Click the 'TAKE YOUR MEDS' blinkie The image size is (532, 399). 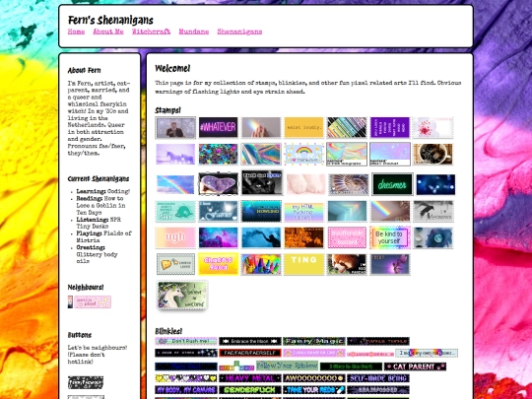[314, 390]
